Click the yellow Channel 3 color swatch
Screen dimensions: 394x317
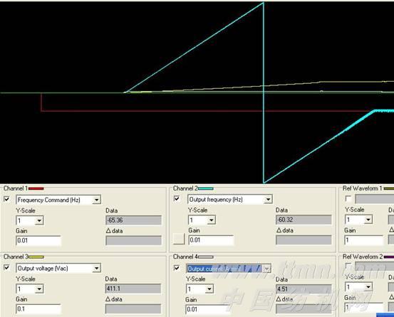tap(36, 257)
